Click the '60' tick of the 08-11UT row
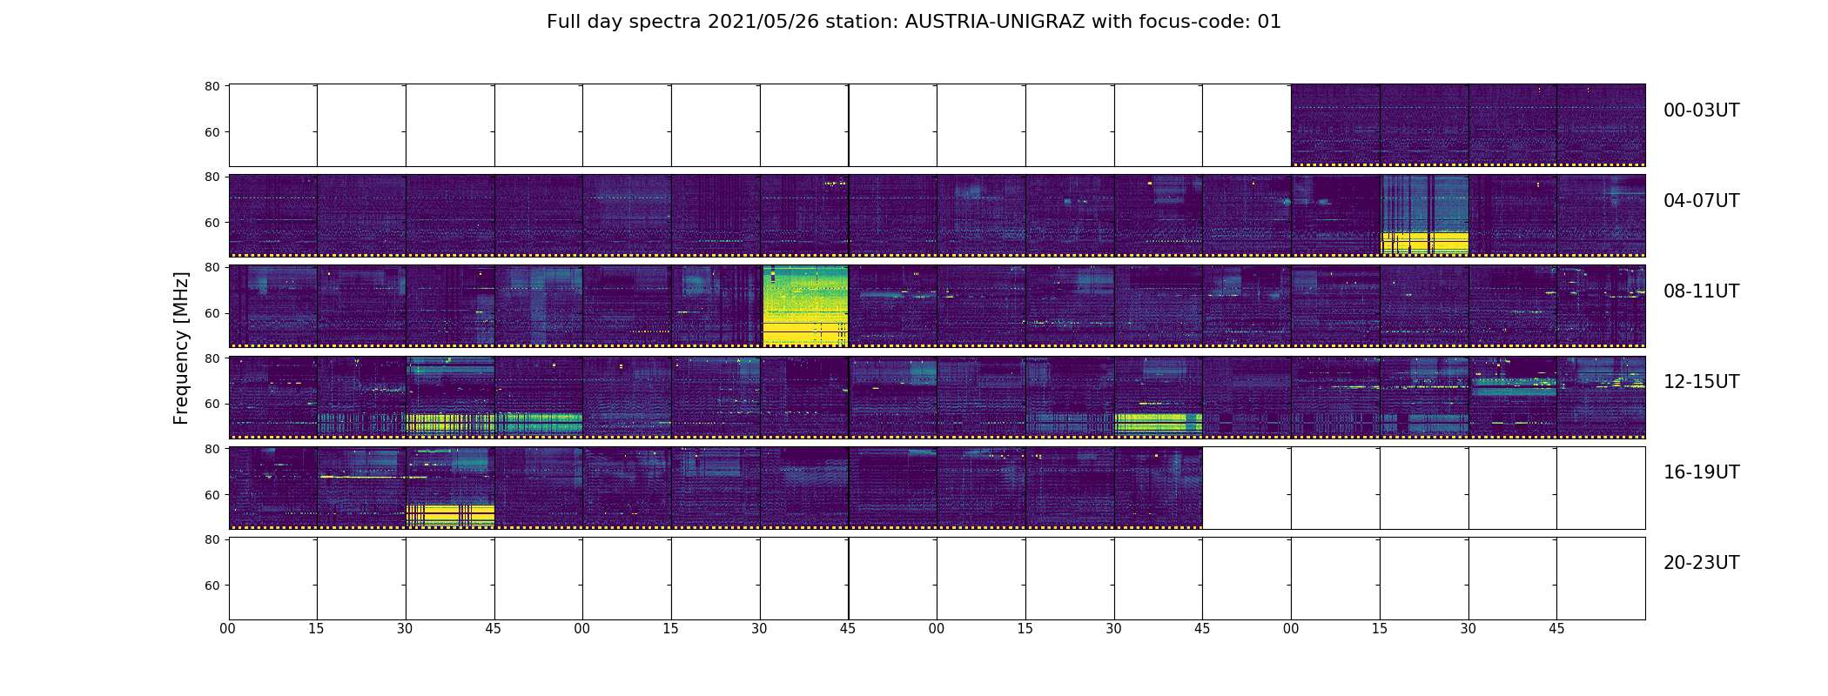Screen dimensions: 1828x696 [212, 313]
